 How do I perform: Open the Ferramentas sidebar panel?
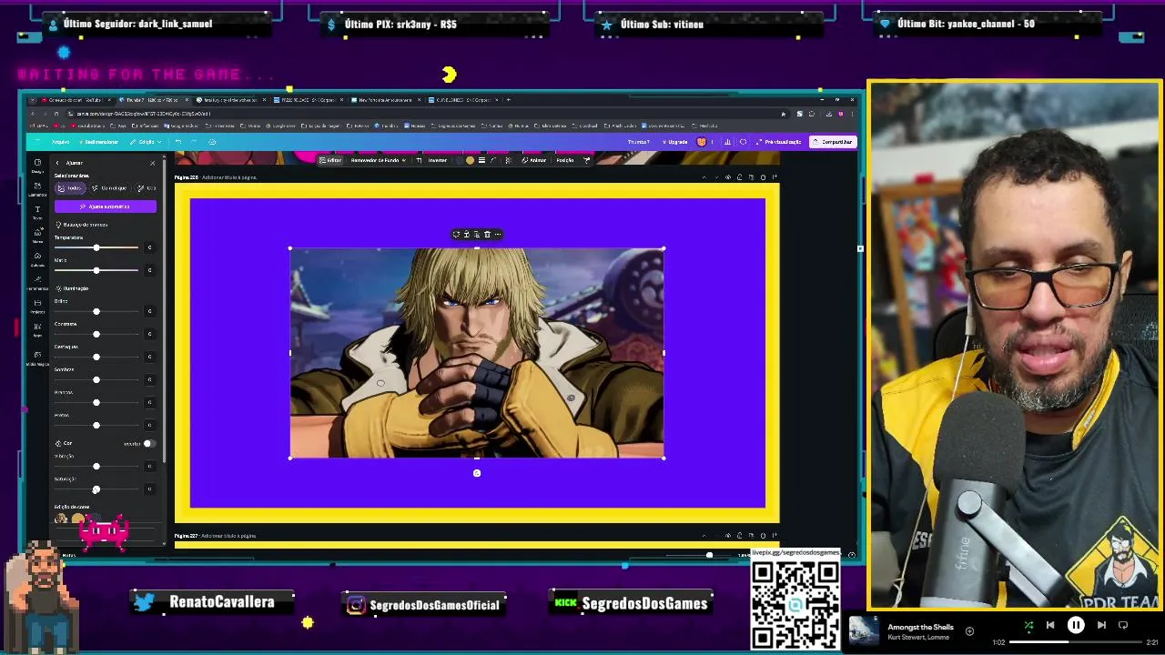(37, 283)
